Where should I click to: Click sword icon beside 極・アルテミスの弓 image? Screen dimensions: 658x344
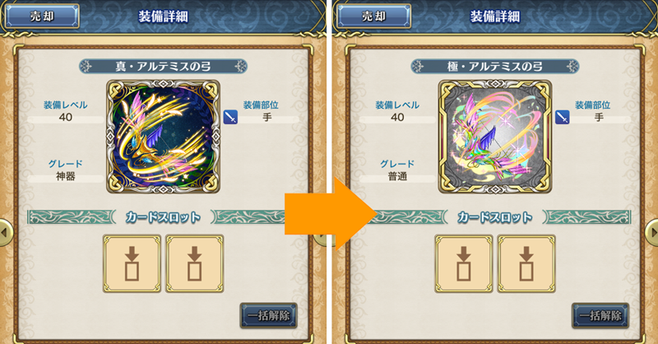(563, 117)
